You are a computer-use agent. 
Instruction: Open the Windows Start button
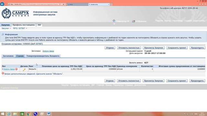pyautogui.click(x=3, y=114)
